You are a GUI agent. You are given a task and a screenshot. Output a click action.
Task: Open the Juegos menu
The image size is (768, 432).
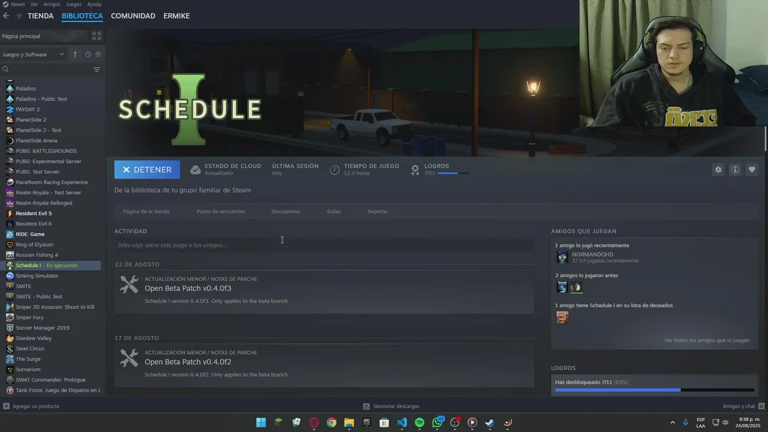pos(74,4)
